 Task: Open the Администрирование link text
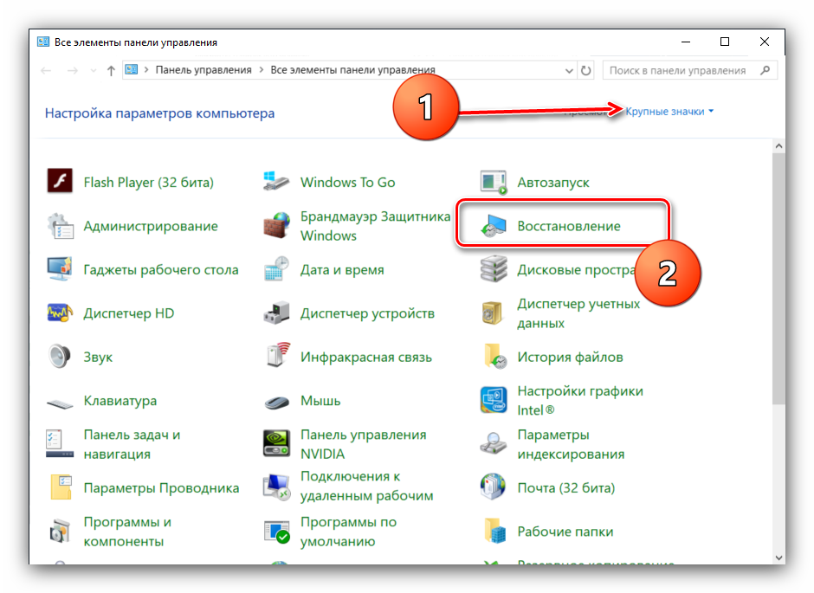(x=151, y=226)
